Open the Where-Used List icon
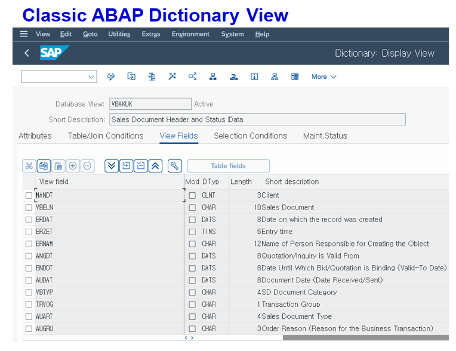 (193, 77)
